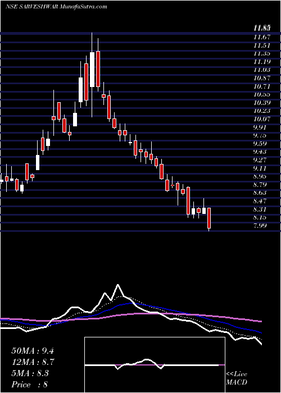
Task: Click the 5MA : 8.3 readout
Action: (30, 373)
